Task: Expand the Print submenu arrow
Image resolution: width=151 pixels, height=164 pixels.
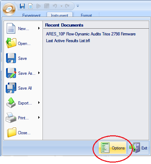Action: tap(39, 118)
